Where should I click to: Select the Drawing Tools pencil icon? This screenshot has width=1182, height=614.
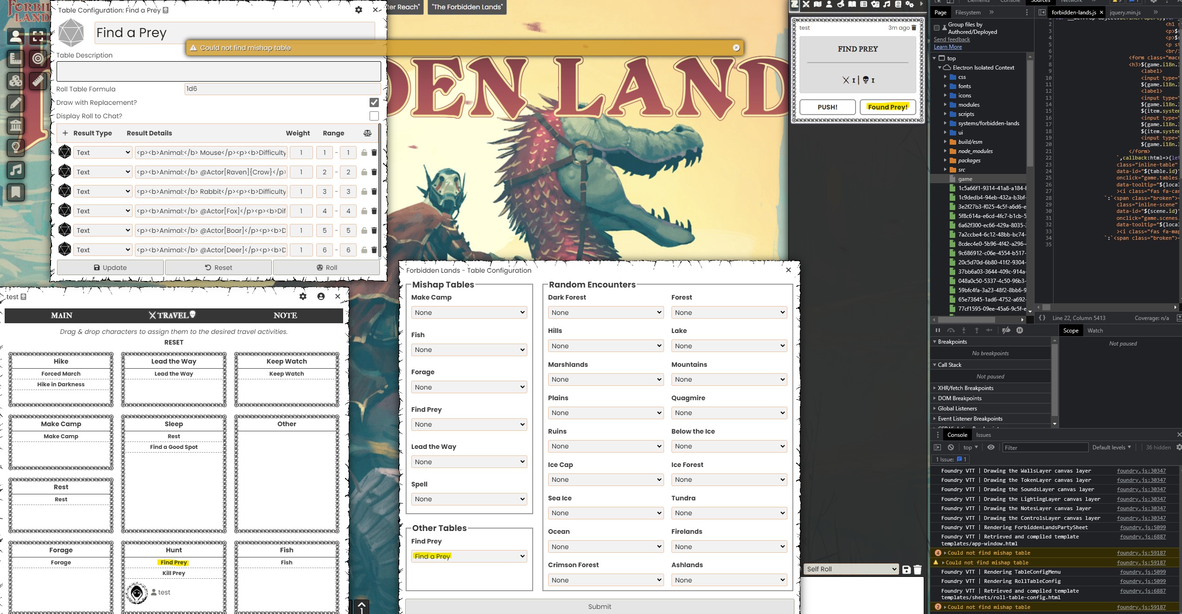pyautogui.click(x=16, y=103)
